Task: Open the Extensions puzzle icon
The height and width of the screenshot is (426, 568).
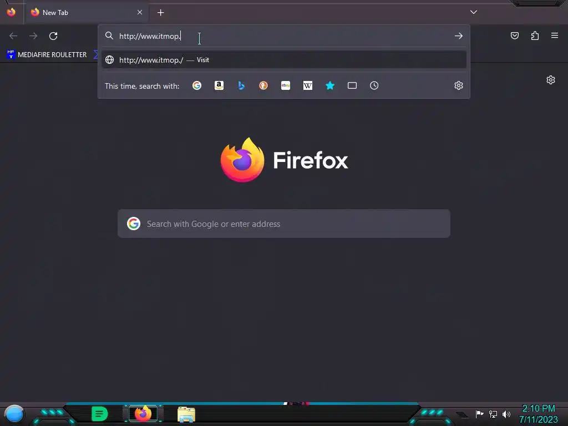Action: point(535,35)
